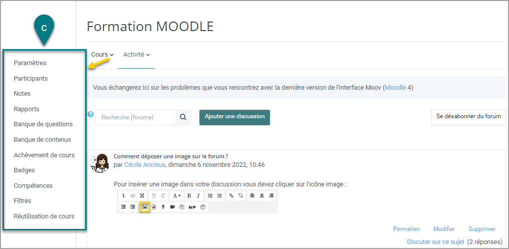
Task: Open the font style A dropdown
Action: (176, 196)
